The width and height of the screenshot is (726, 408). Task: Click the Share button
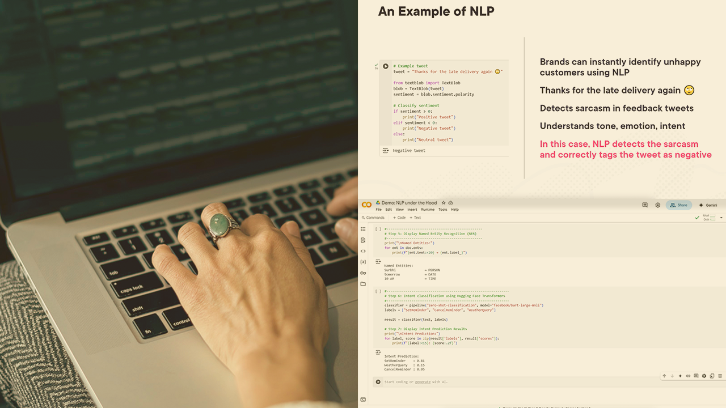679,205
